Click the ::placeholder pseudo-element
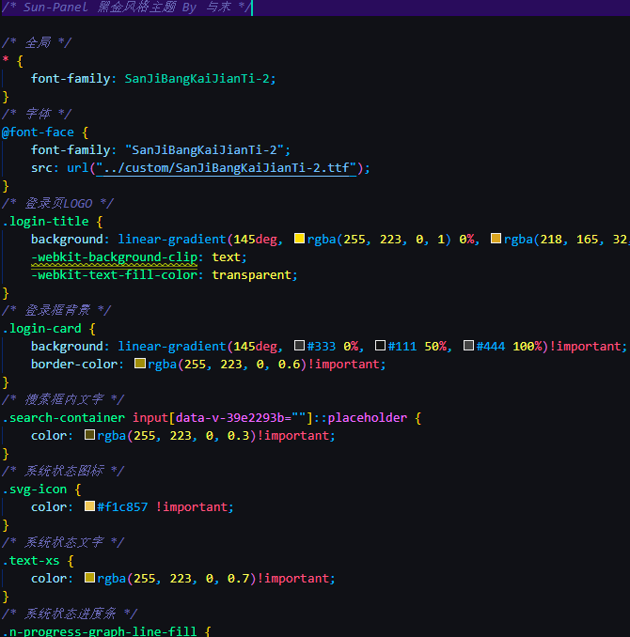630x637 pixels. point(360,418)
